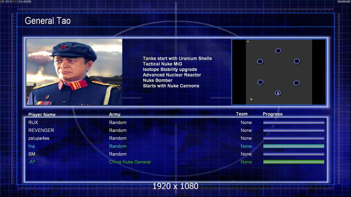Click the 'Nuke Bomber' line
351x197 pixels.
tap(158, 80)
